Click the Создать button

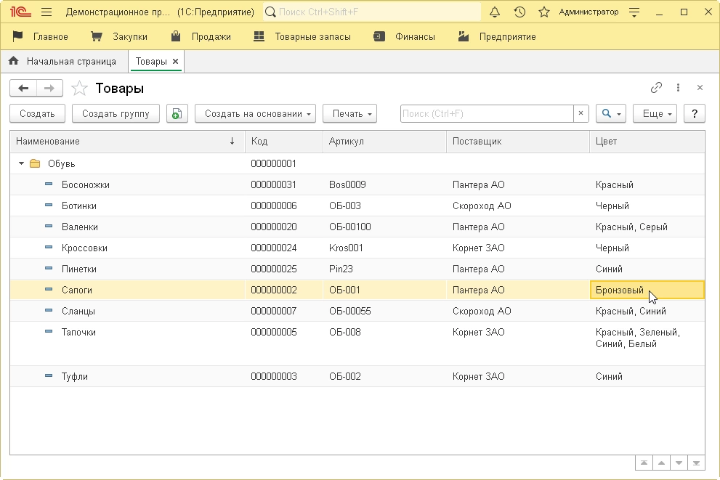click(x=37, y=114)
